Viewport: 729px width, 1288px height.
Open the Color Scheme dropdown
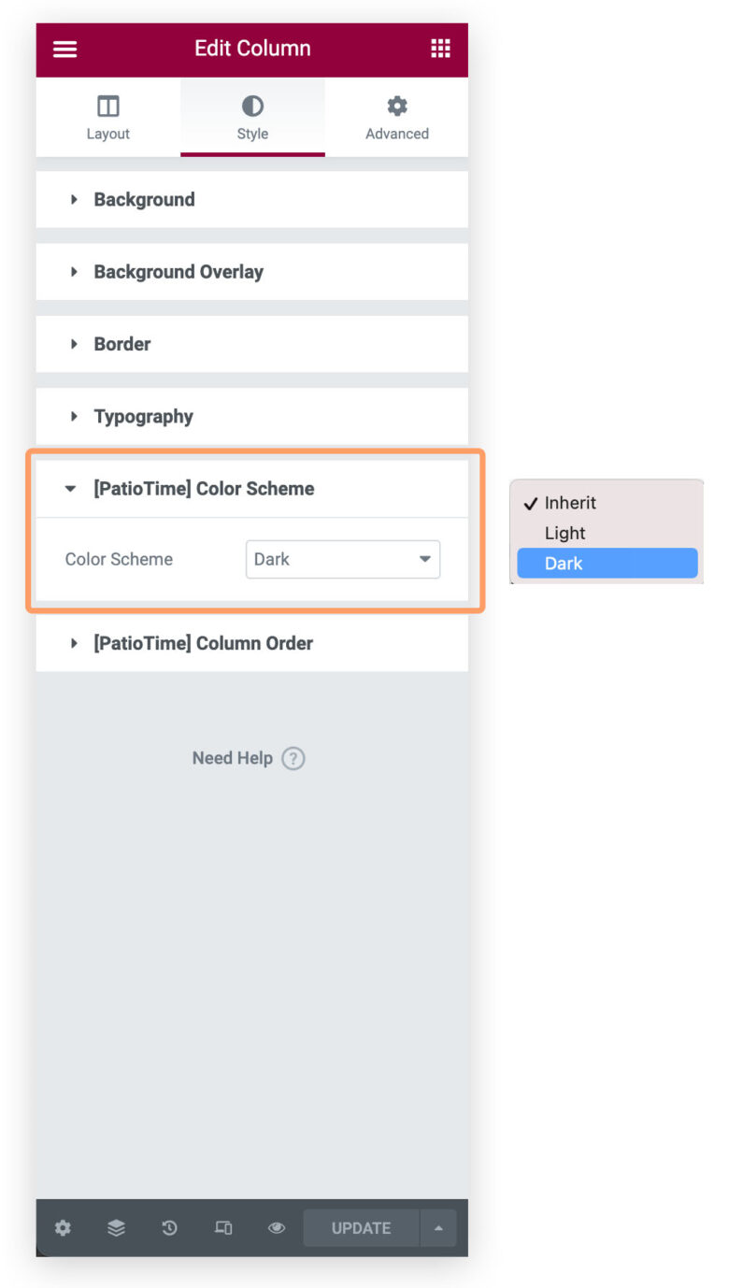342,558
